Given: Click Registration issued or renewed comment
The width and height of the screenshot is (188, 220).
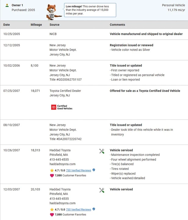Looking at the screenshot, I should 132,45.
